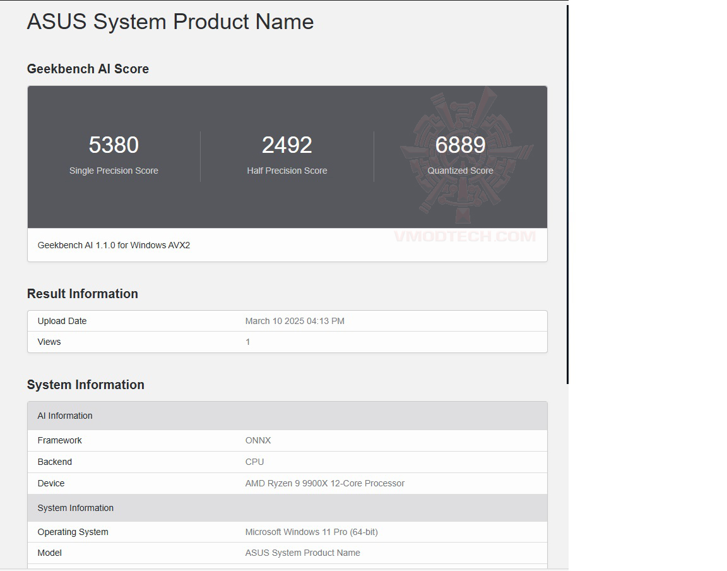Image resolution: width=727 pixels, height=571 pixels.
Task: Click the Microsoft Windows 11 Pro value
Action: (x=311, y=532)
